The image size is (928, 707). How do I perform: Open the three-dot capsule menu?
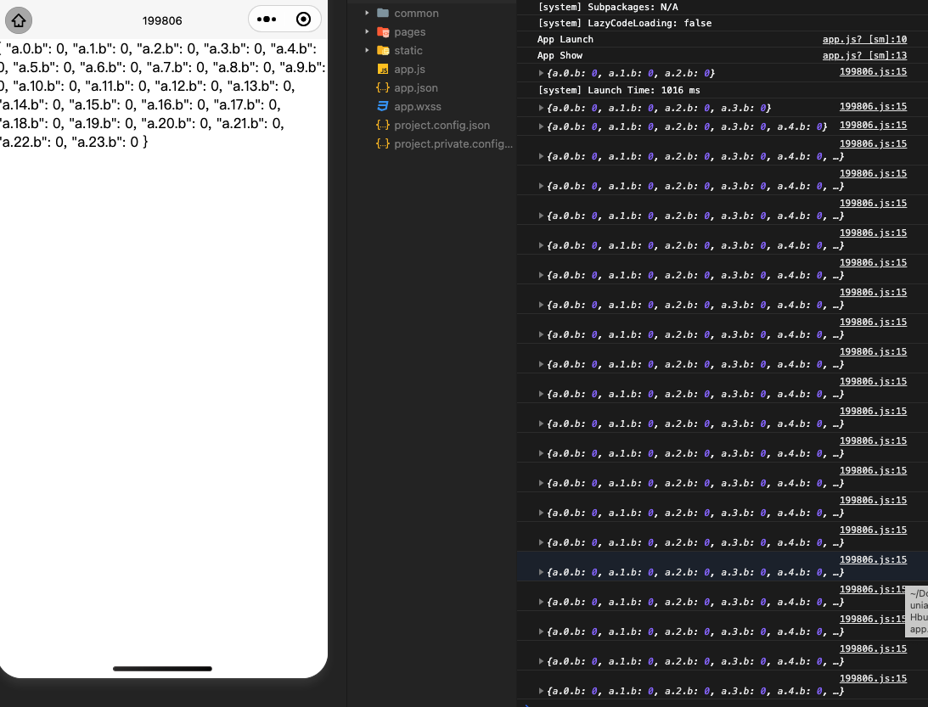[267, 20]
